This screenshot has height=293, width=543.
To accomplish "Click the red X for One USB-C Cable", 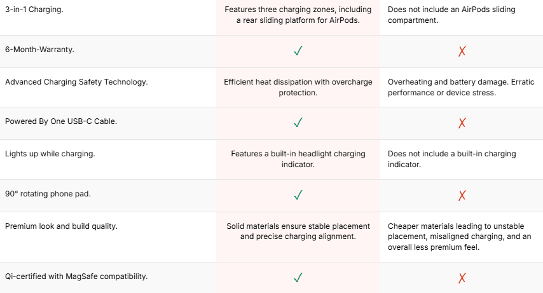I will (x=462, y=123).
